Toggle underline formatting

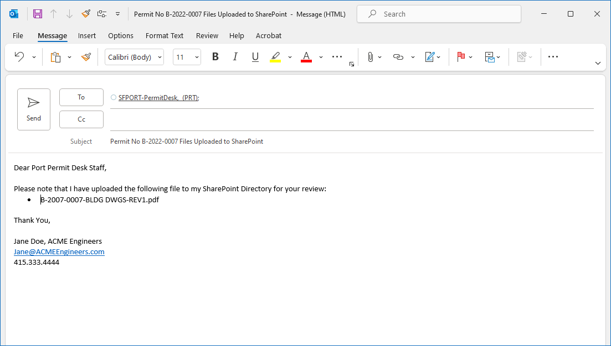[255, 56]
